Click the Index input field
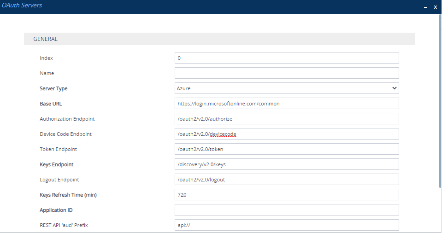442x233 pixels. tap(286, 58)
